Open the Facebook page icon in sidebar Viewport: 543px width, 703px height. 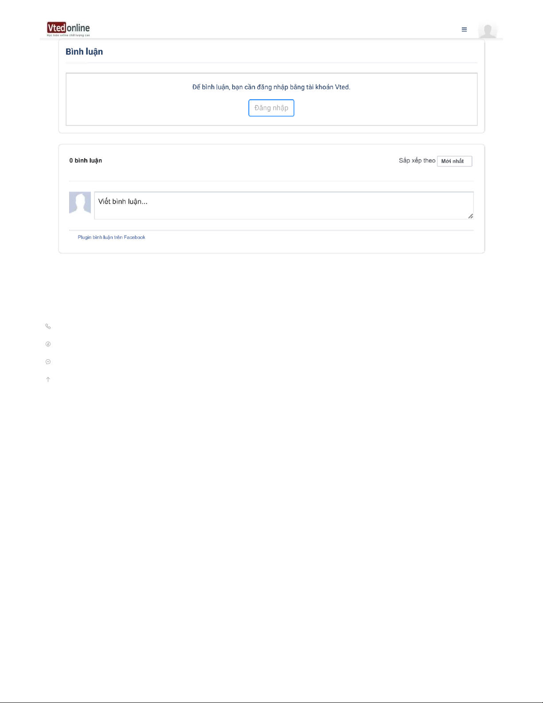(48, 344)
